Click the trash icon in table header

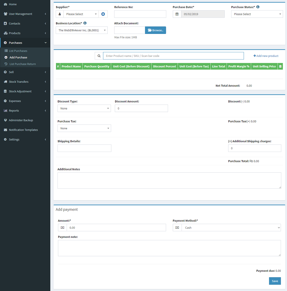point(280,66)
